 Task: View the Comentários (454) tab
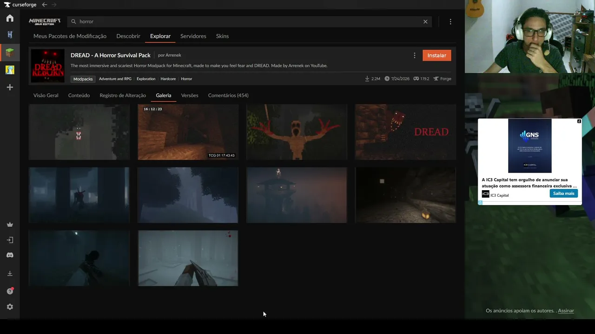(x=228, y=96)
